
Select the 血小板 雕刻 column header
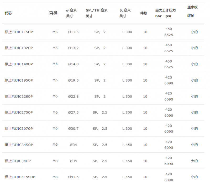click(x=192, y=11)
